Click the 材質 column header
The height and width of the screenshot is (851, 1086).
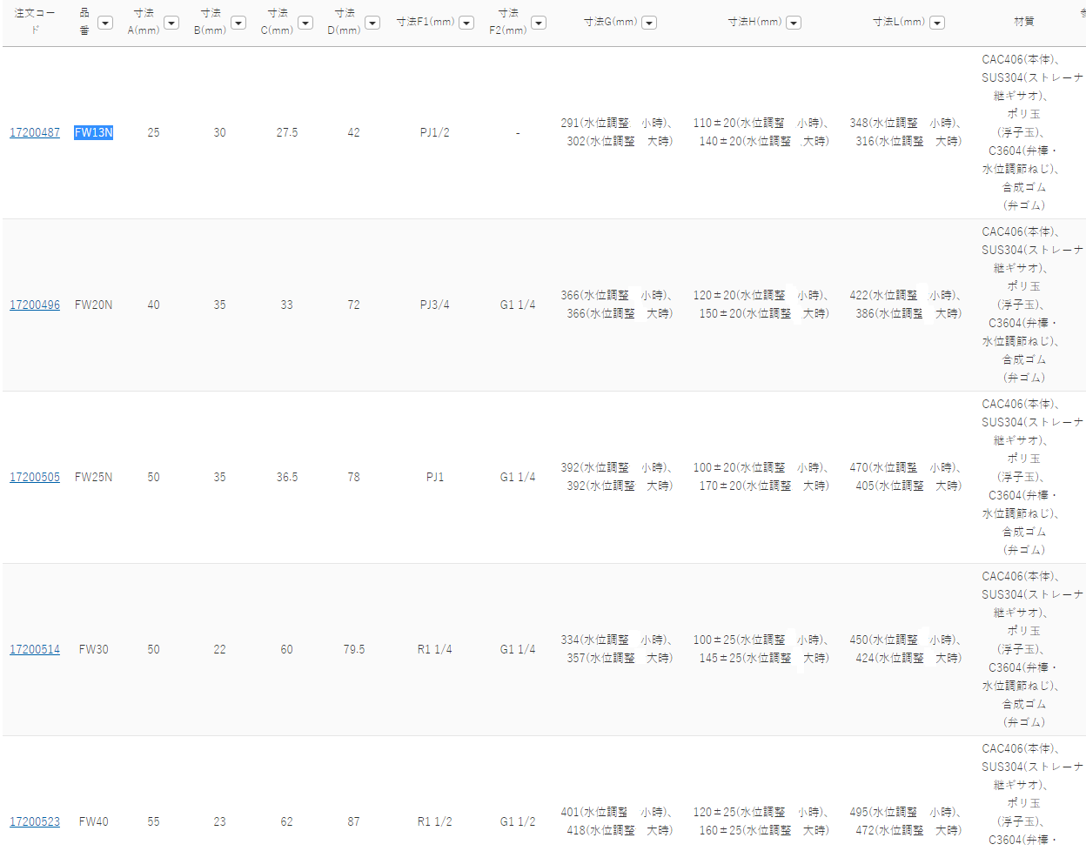(x=1024, y=22)
